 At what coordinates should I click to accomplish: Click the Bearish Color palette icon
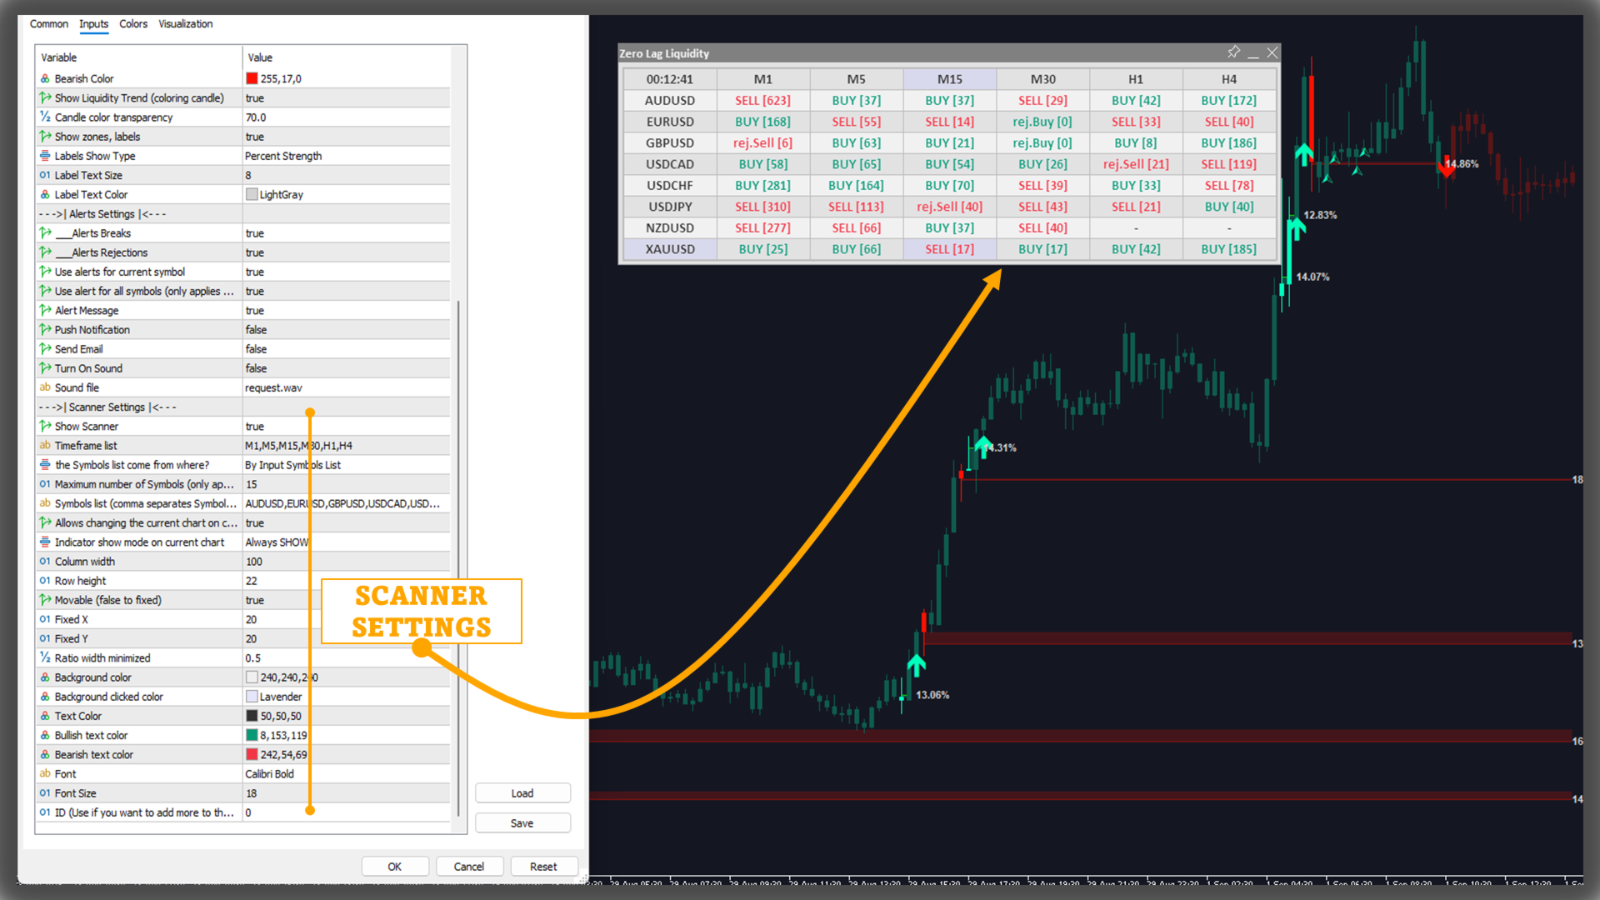click(x=45, y=78)
